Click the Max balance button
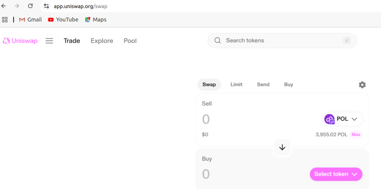Image resolution: width=381 pixels, height=189 pixels. (x=356, y=135)
